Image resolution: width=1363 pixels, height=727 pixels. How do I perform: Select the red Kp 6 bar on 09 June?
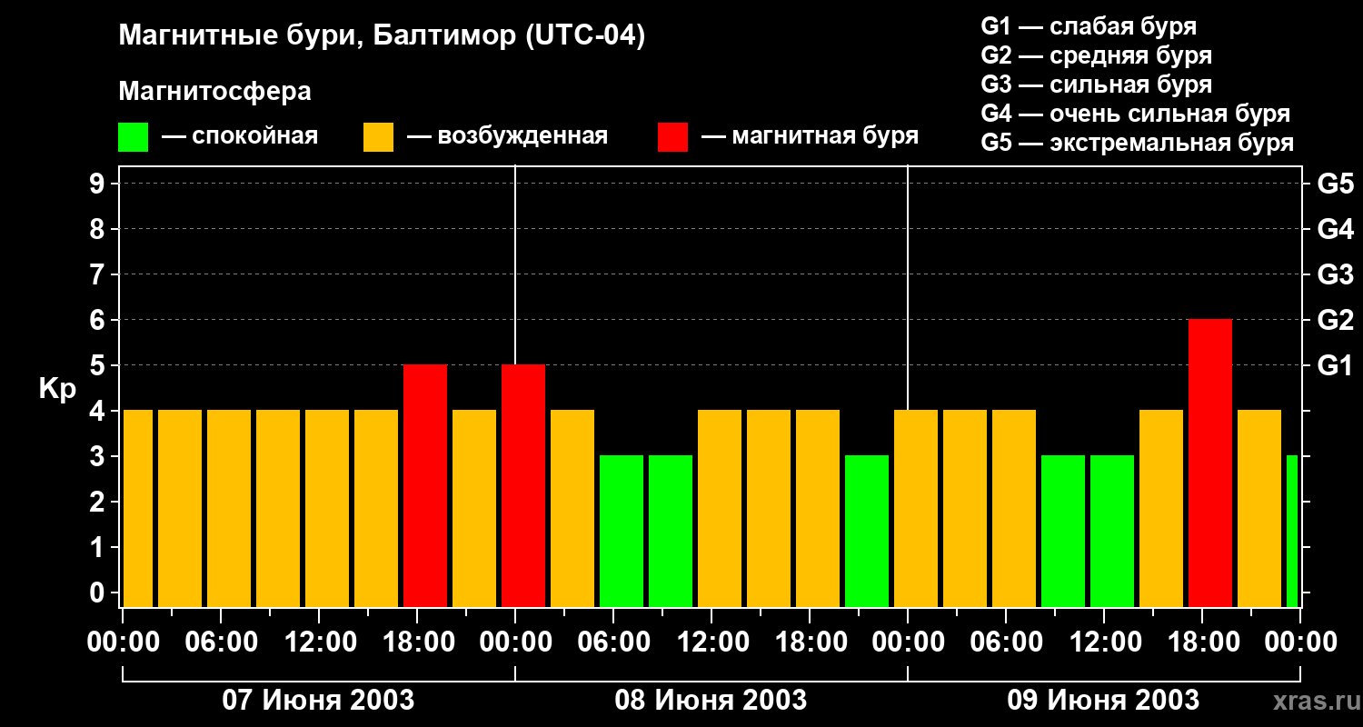(x=1209, y=463)
